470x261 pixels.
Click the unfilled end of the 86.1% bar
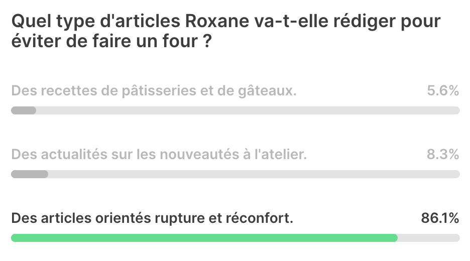click(429, 238)
